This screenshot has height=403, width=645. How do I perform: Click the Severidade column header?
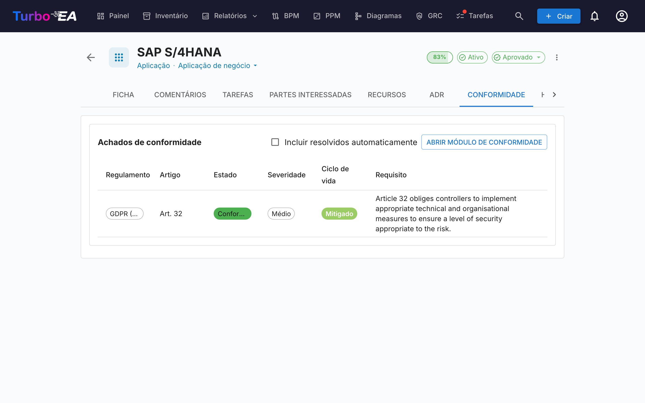point(286,175)
